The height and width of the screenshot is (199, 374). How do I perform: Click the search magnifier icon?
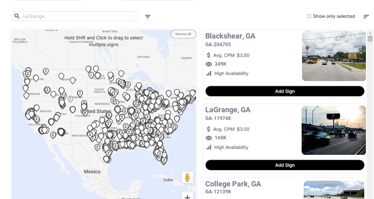[17, 16]
